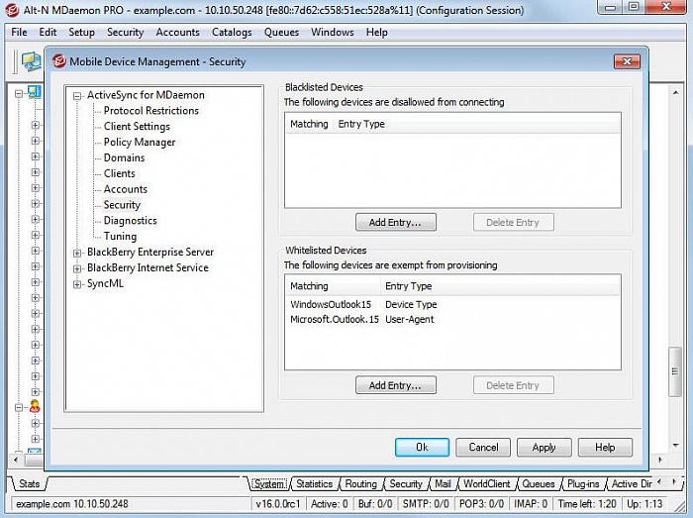Open the Edit menu
This screenshot has height=518, width=693.
[48, 33]
